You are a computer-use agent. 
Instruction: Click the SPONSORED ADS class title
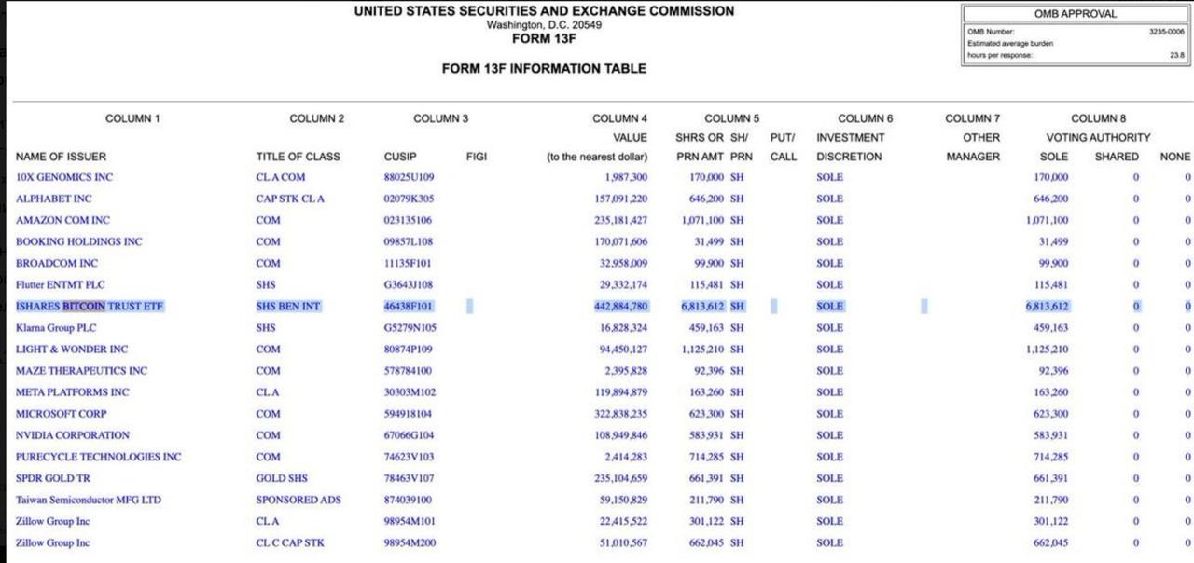coord(298,500)
